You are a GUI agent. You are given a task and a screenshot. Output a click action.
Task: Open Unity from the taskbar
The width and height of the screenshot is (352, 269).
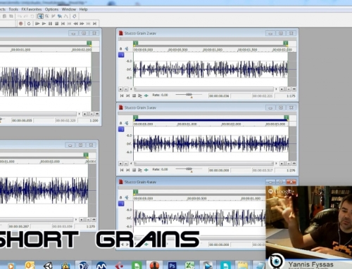click(x=48, y=265)
